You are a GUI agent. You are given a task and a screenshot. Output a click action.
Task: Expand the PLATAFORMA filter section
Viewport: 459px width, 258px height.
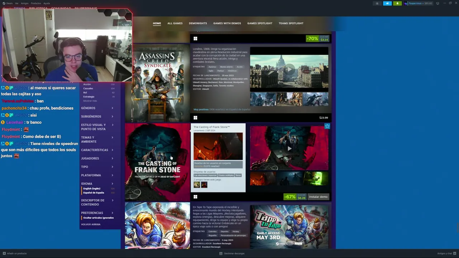[x=97, y=175]
